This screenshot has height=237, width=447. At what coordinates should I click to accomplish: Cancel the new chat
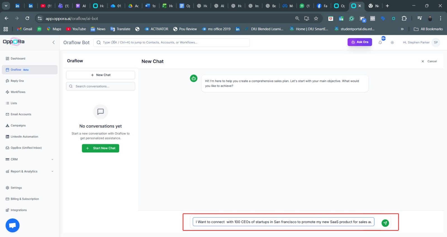(x=429, y=61)
